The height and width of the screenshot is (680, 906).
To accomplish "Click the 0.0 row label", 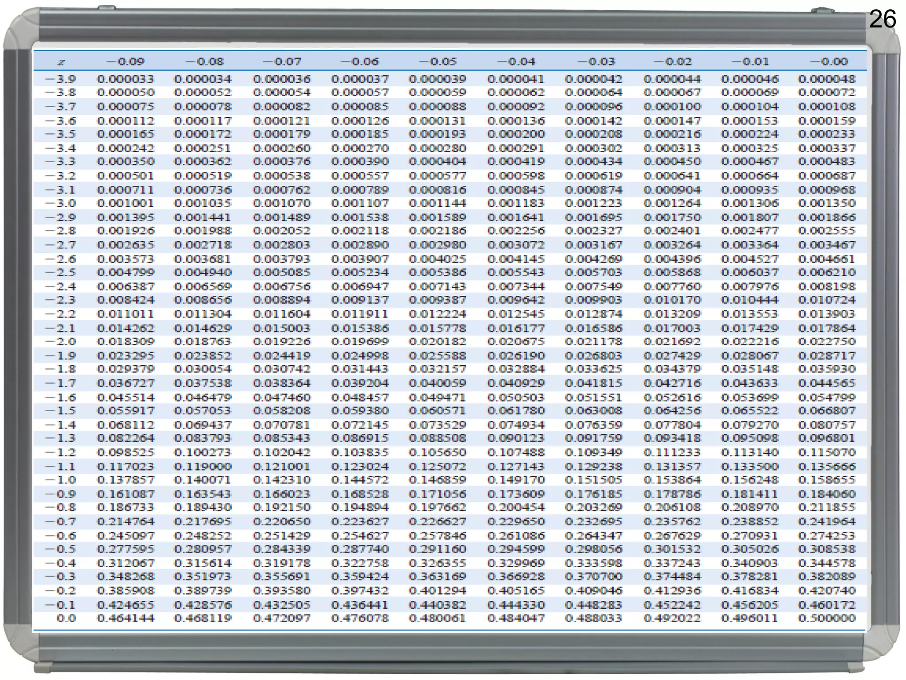I will [66, 618].
